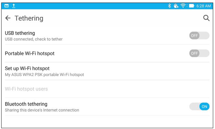Open Wi-Fi hotspot users entry
Image resolution: width=215 pixels, height=129 pixels.
107,89
